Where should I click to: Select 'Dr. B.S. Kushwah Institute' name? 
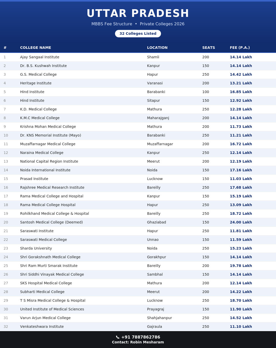pyautogui.click(x=43, y=66)
